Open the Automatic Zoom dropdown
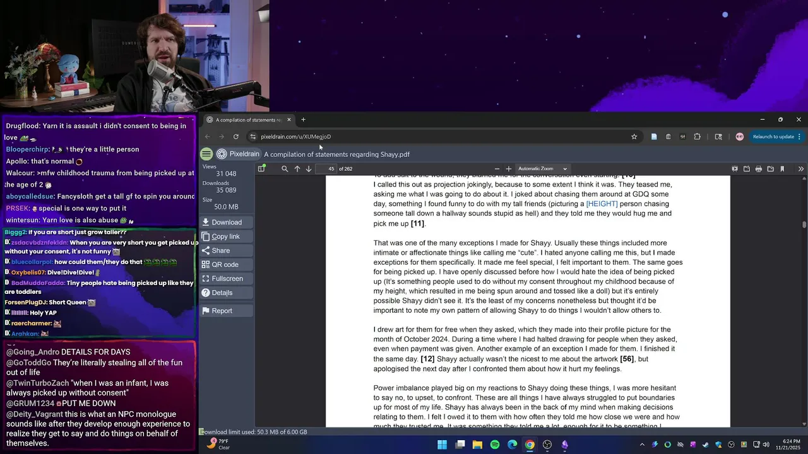The image size is (808, 454). coord(543,168)
